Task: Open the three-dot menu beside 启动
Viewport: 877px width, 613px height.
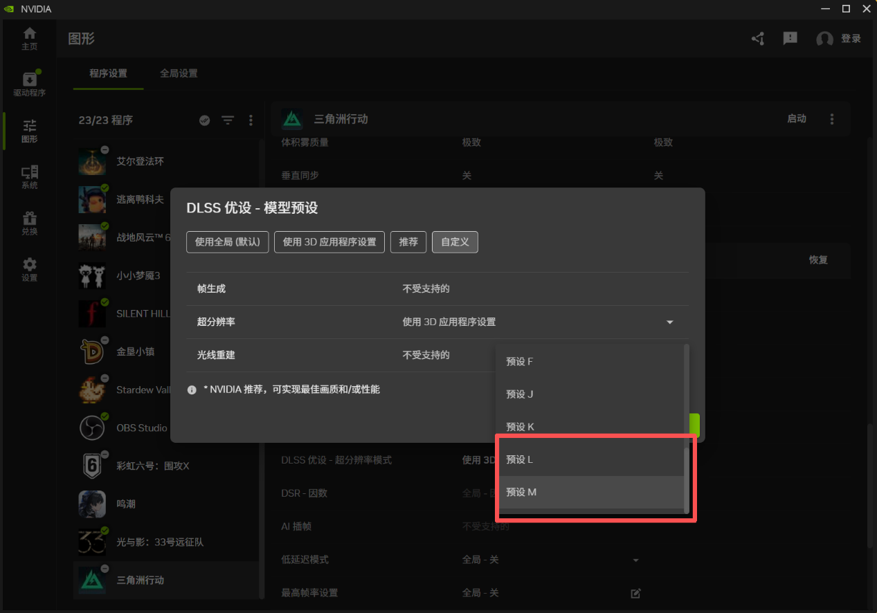Action: [831, 118]
